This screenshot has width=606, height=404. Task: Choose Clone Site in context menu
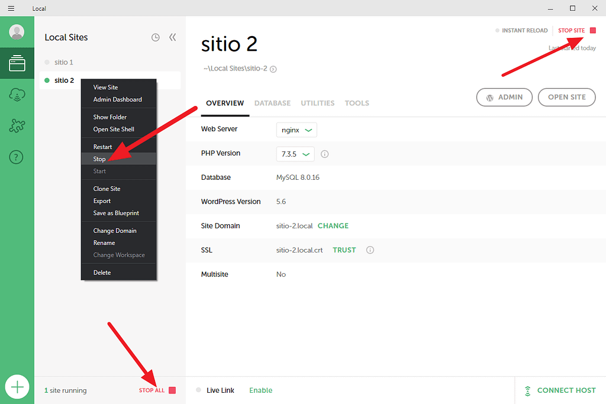coord(118,189)
